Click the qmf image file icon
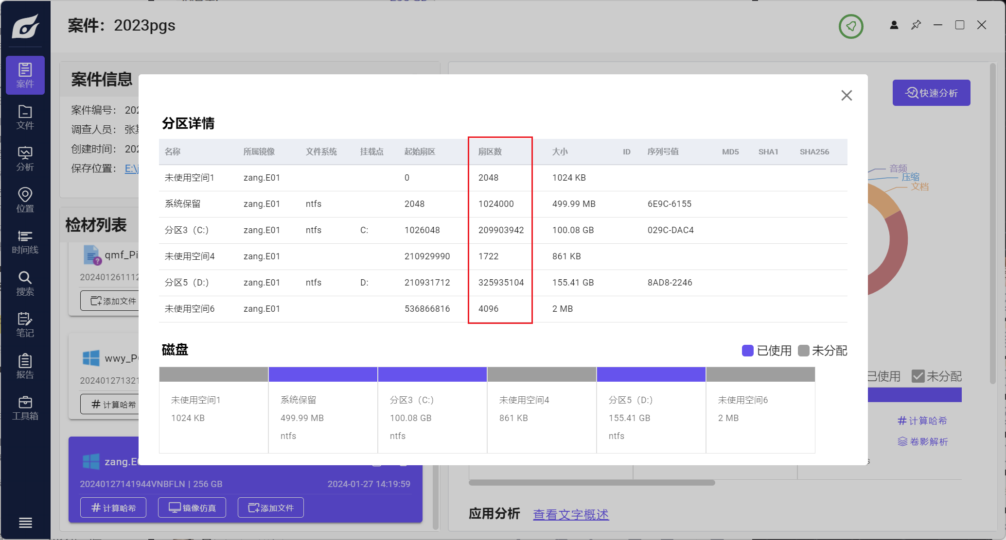Screen dimensions: 1006x540 click(x=92, y=255)
